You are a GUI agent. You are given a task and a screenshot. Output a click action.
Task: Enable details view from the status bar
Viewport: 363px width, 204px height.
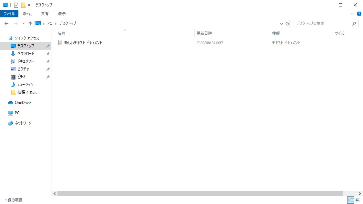pos(350,200)
